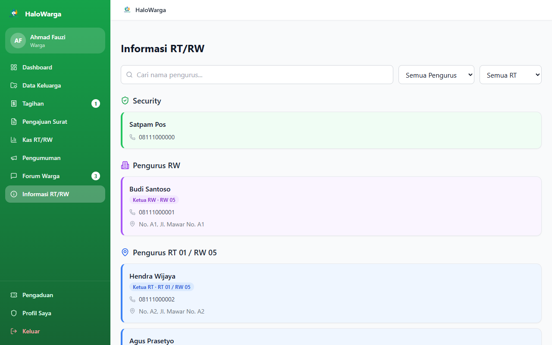
Task: Click the name Budi Santoso
Action: point(150,189)
